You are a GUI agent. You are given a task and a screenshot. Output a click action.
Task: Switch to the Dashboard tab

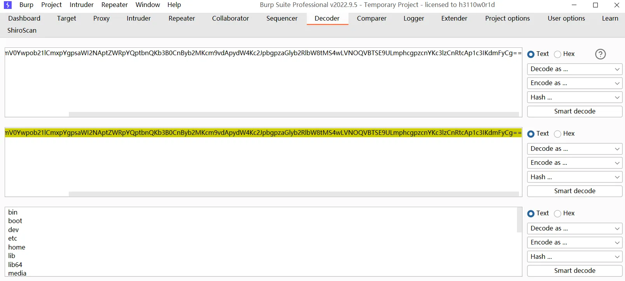[24, 18]
